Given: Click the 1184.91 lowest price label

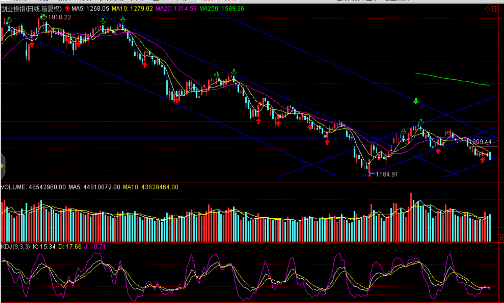Looking at the screenshot, I should coord(386,174).
